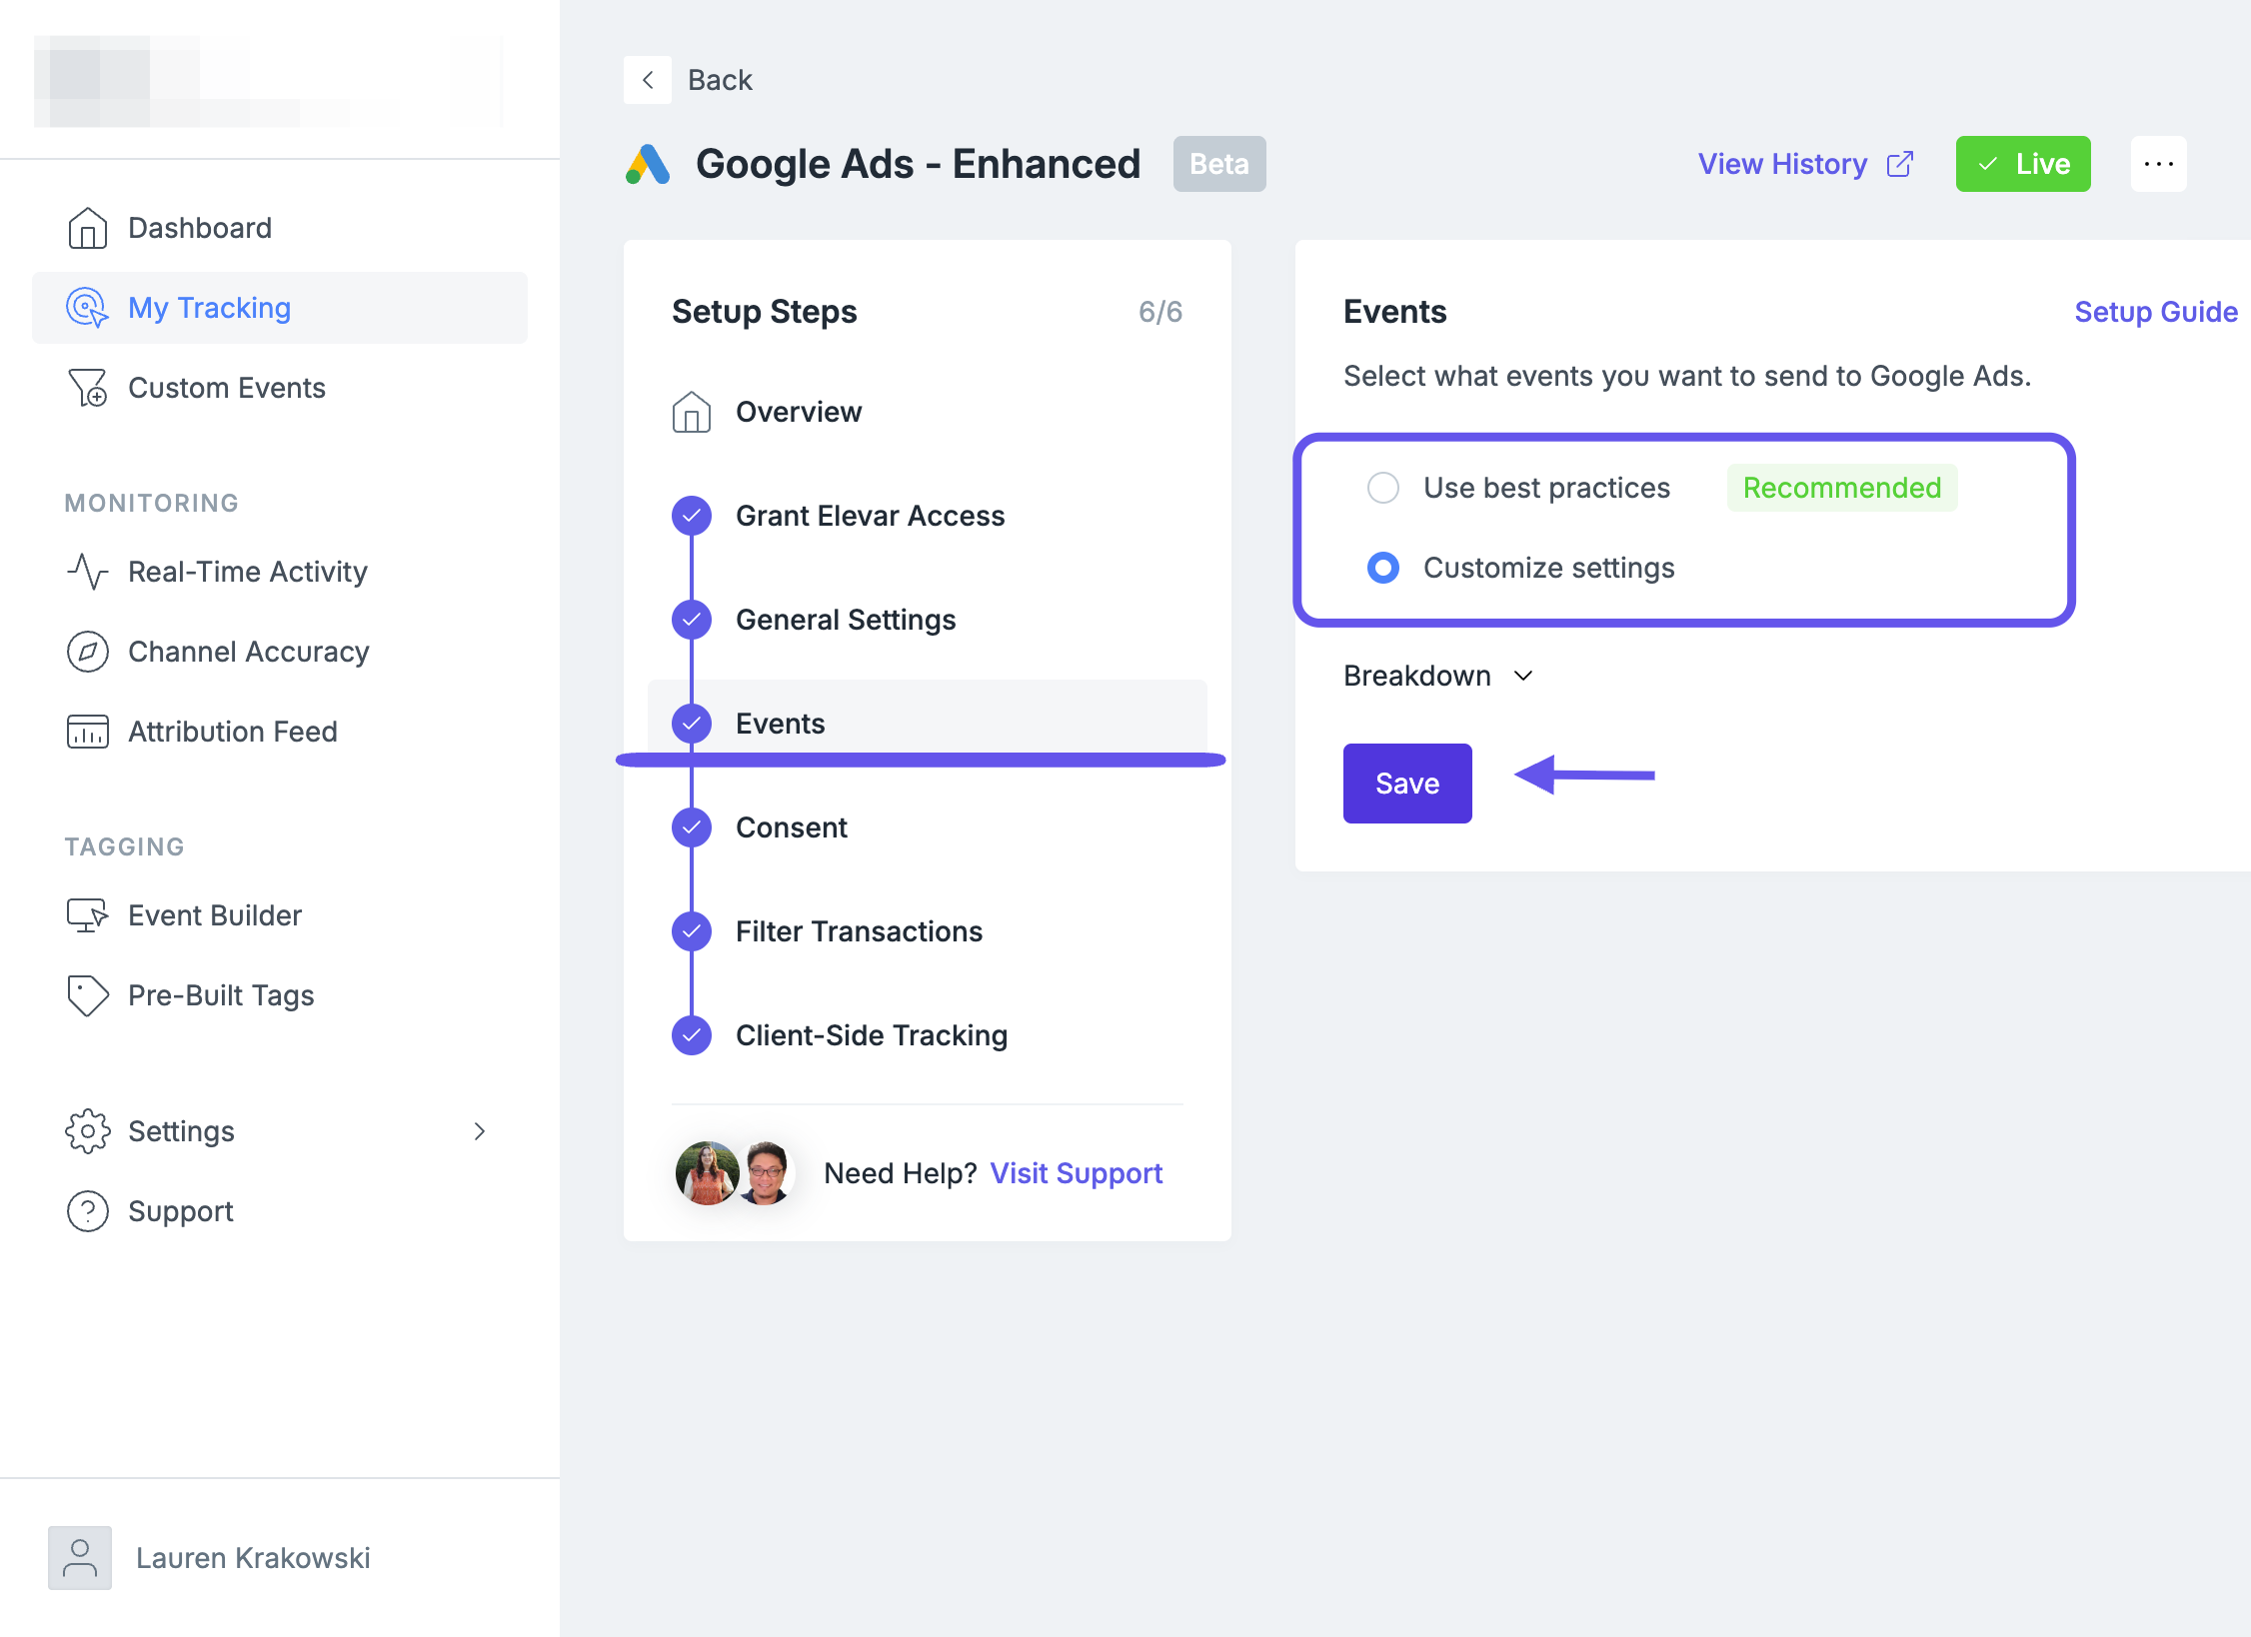Go to Custom Events
The height and width of the screenshot is (1637, 2251).
click(280, 388)
